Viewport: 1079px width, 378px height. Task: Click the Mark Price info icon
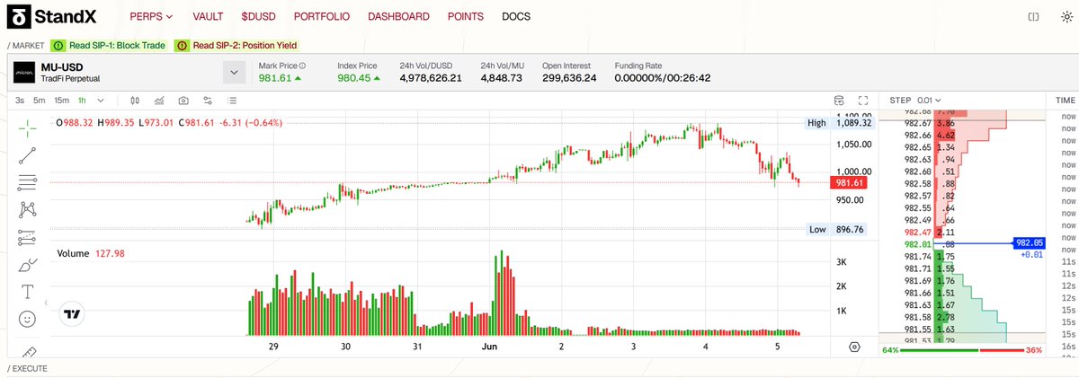(302, 66)
